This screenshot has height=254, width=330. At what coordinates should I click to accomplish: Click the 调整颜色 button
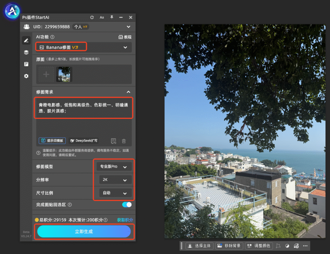(259, 246)
